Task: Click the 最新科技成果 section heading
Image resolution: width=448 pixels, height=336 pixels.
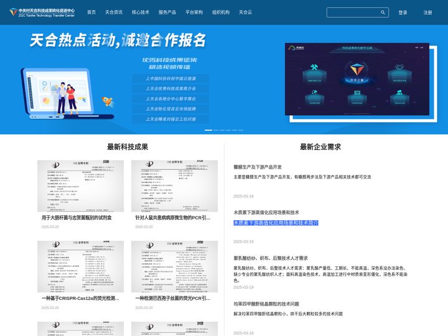Action: (128, 147)
